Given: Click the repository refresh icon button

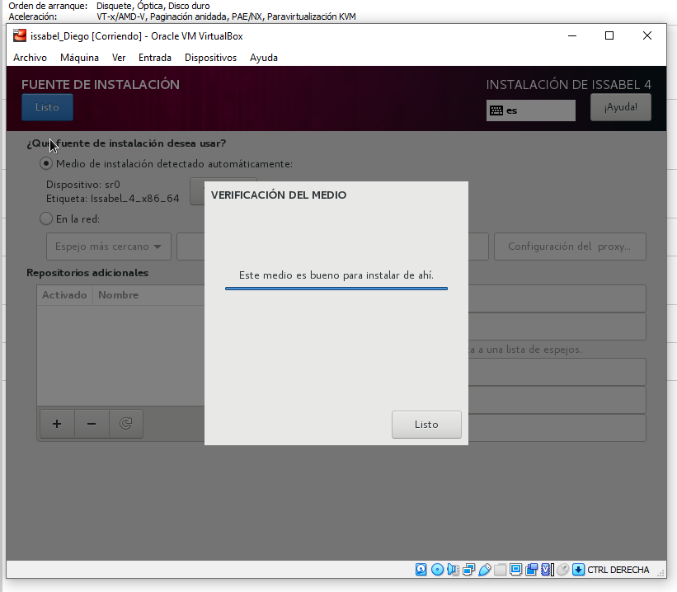Looking at the screenshot, I should [x=125, y=424].
